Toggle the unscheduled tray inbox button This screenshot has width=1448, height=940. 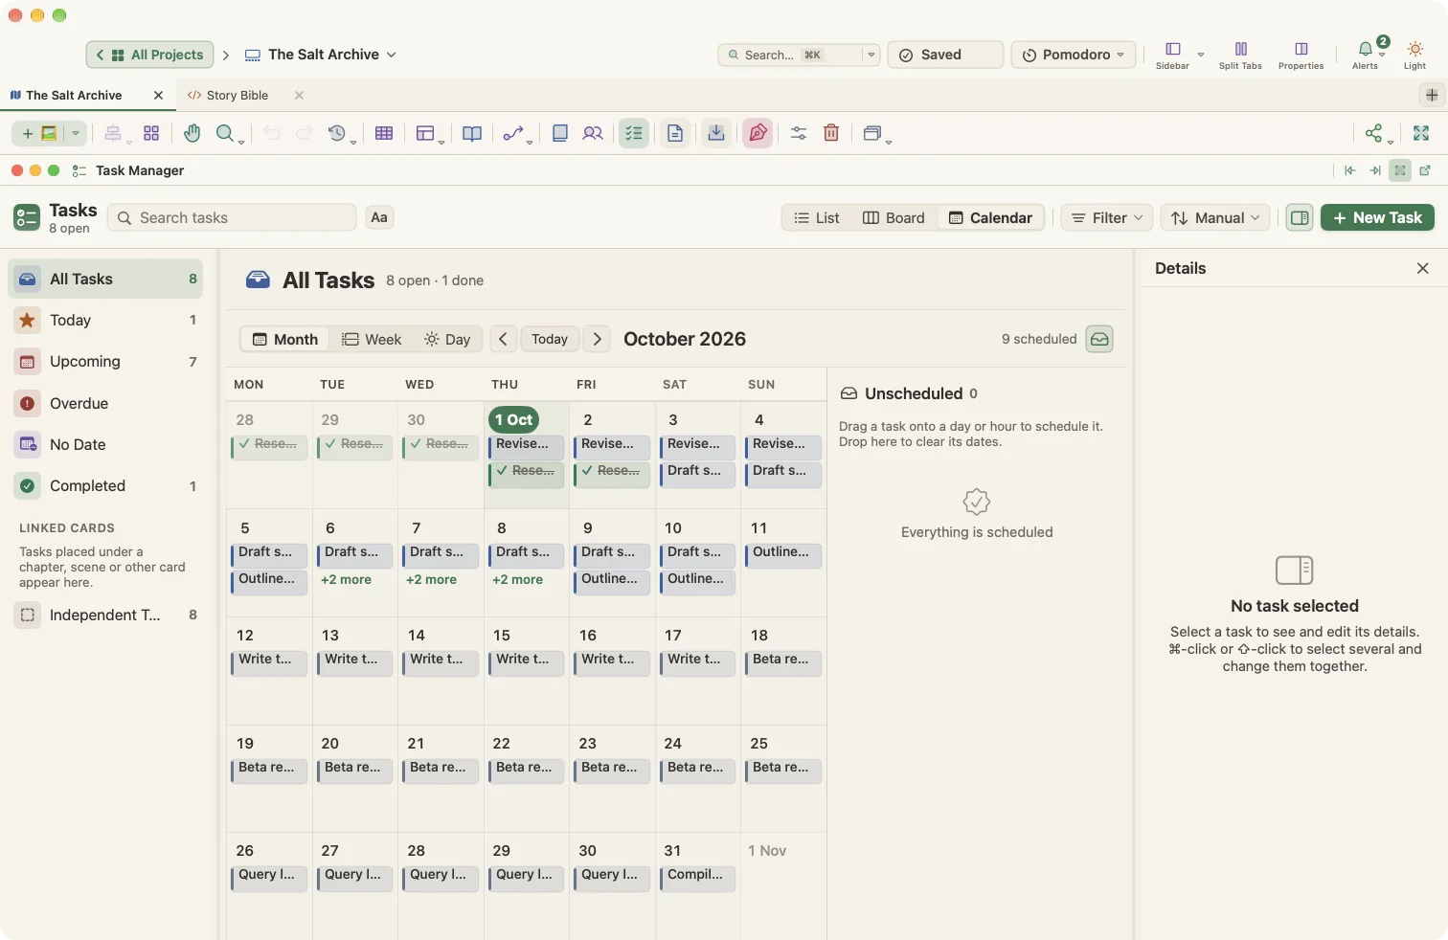tap(1099, 339)
